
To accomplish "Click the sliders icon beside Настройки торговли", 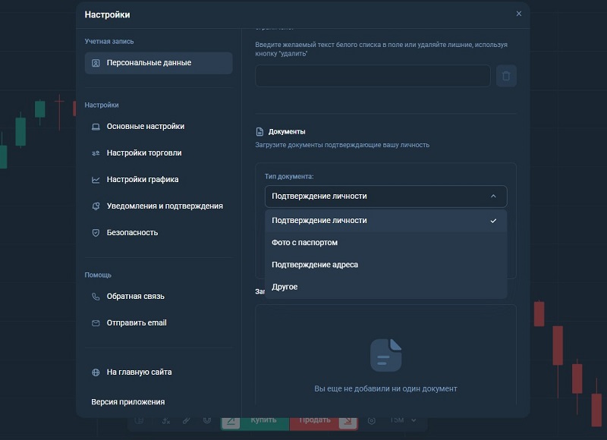I will point(96,153).
